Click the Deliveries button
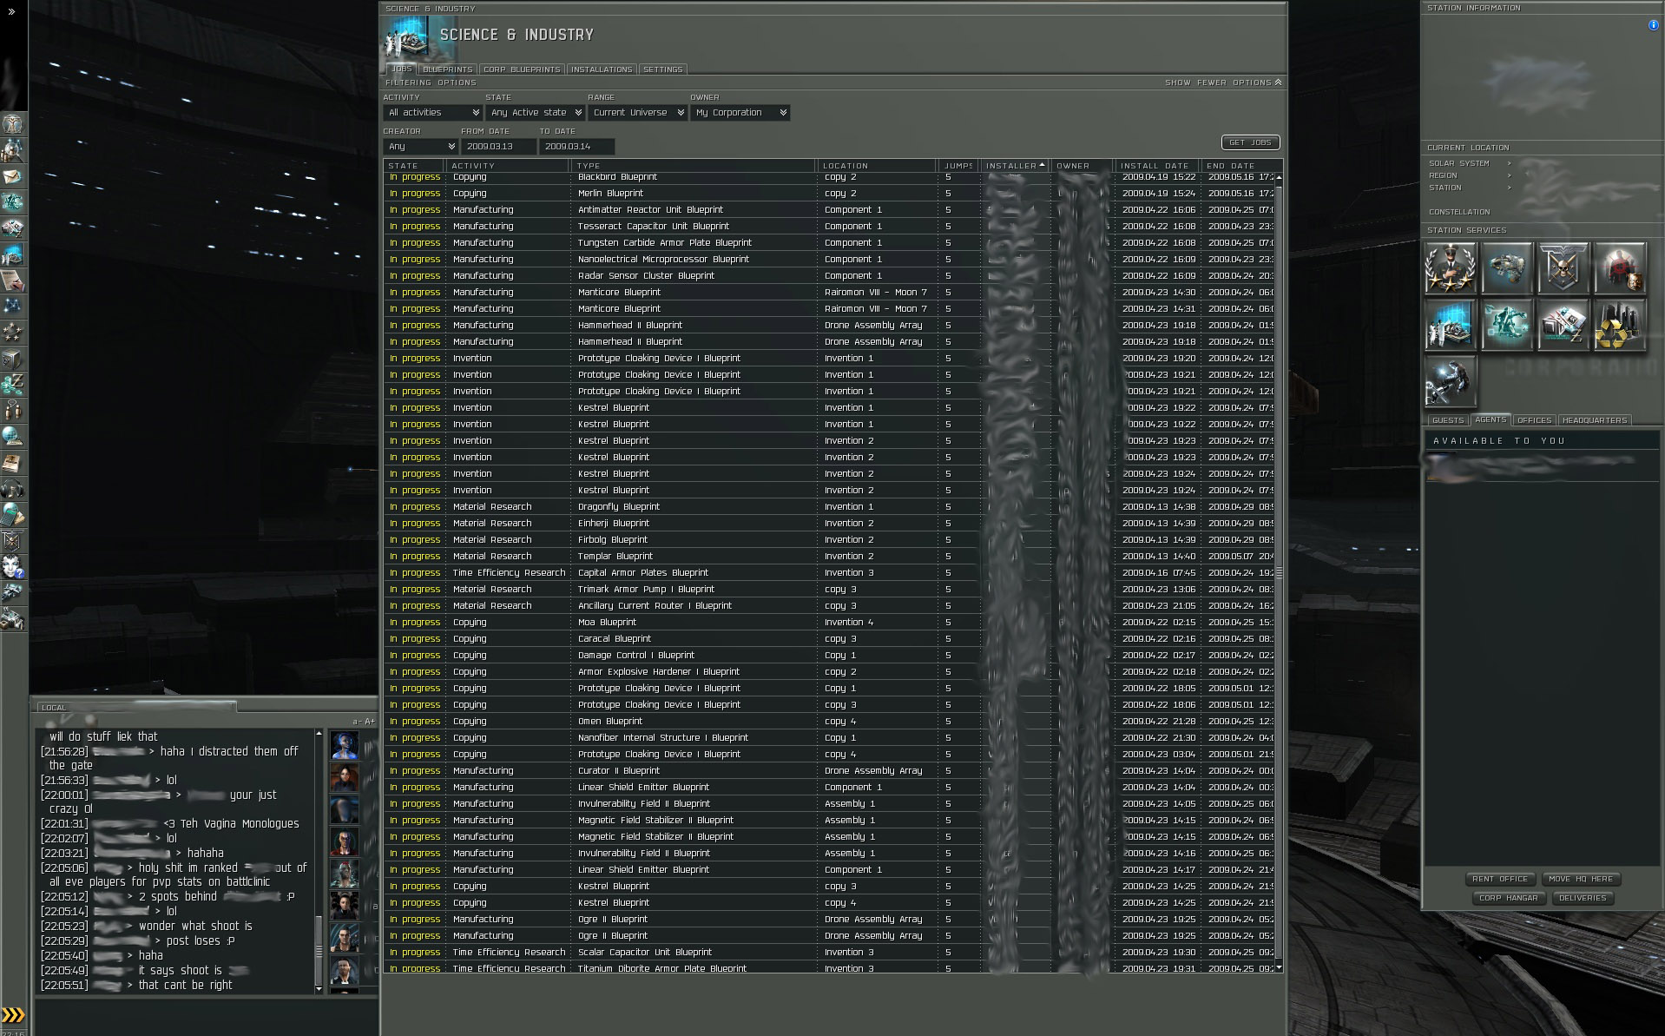1665x1036 pixels. [1583, 898]
